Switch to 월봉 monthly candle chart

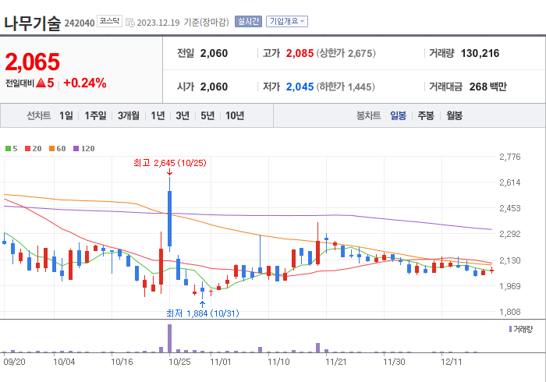click(x=455, y=115)
